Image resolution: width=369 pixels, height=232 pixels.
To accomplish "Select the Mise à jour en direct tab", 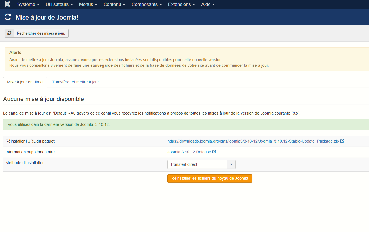I will pos(25,82).
